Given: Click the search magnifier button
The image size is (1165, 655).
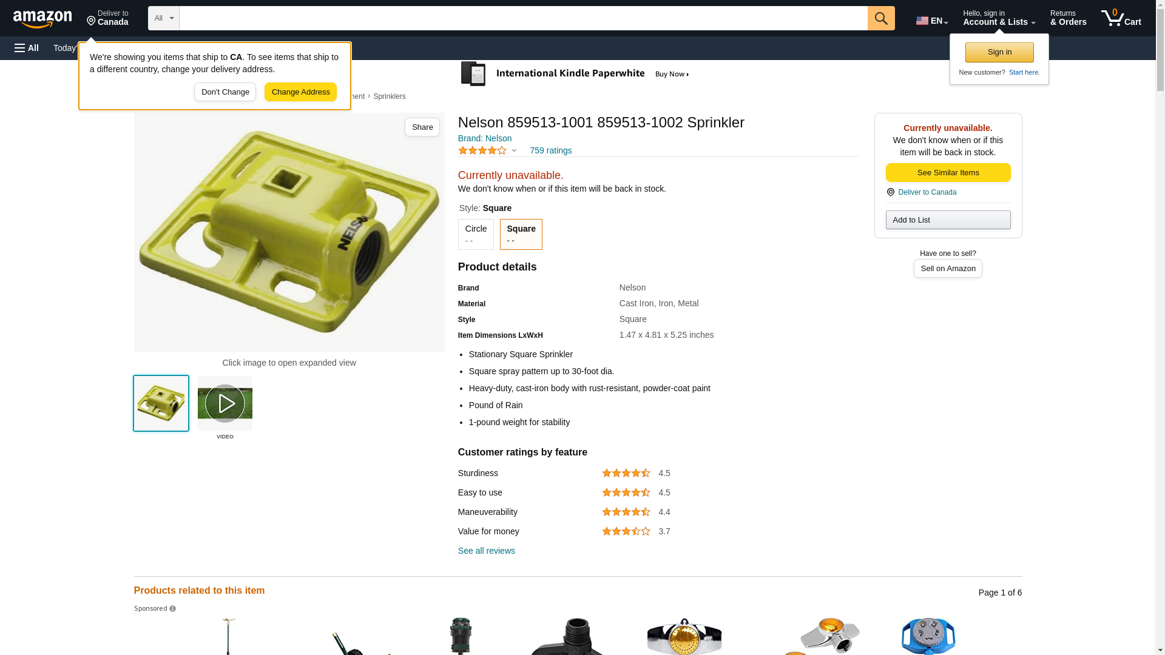Looking at the screenshot, I should (x=881, y=18).
